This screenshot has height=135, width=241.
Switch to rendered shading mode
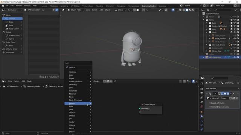click(193, 10)
